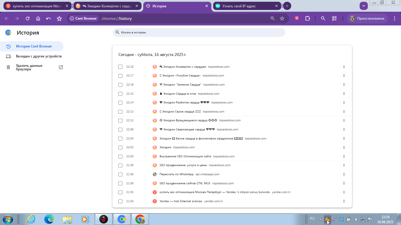Open Вкладки с других устройств

[32, 56]
